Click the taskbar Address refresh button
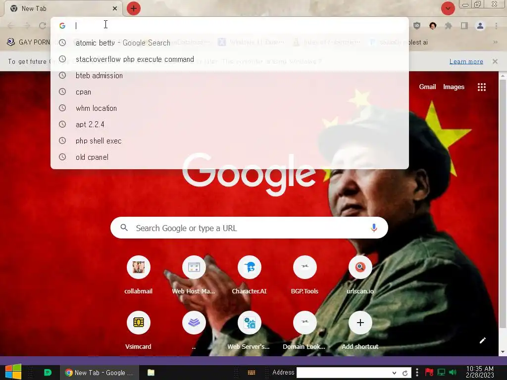507x380 pixels. pos(405,373)
